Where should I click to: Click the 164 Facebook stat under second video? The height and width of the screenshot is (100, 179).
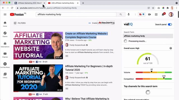tap(39, 94)
